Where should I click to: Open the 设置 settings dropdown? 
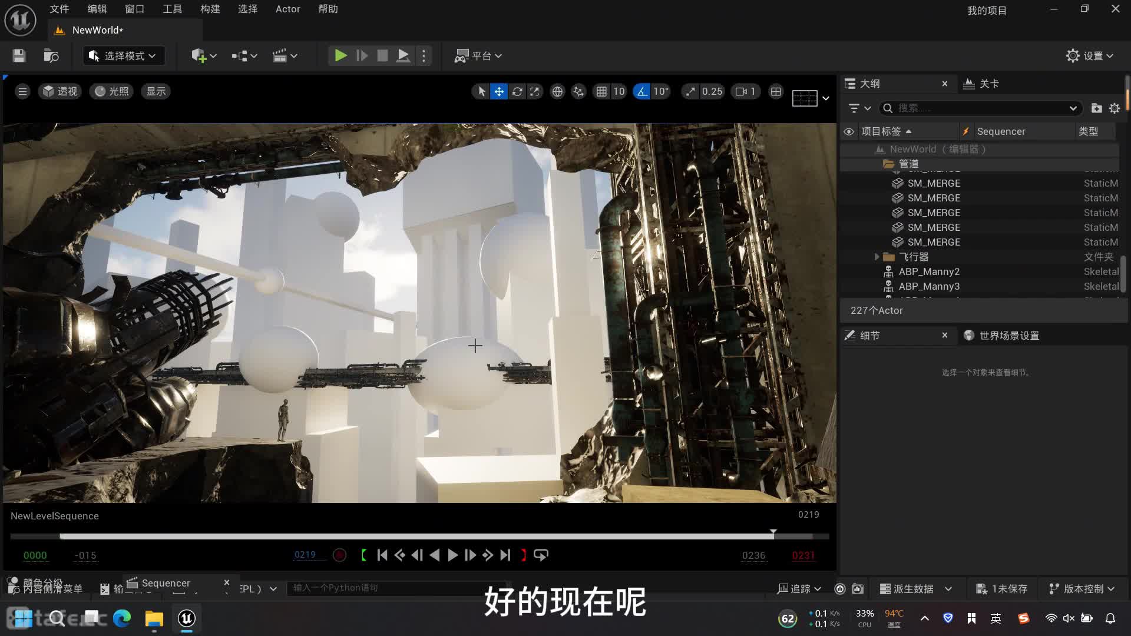point(1090,56)
